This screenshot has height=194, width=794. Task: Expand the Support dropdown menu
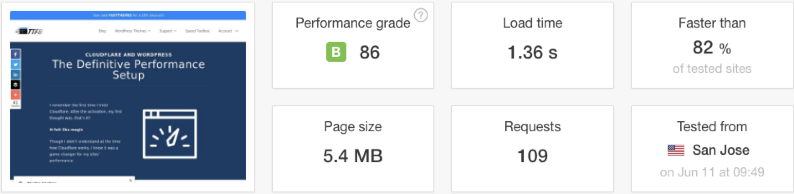(168, 31)
